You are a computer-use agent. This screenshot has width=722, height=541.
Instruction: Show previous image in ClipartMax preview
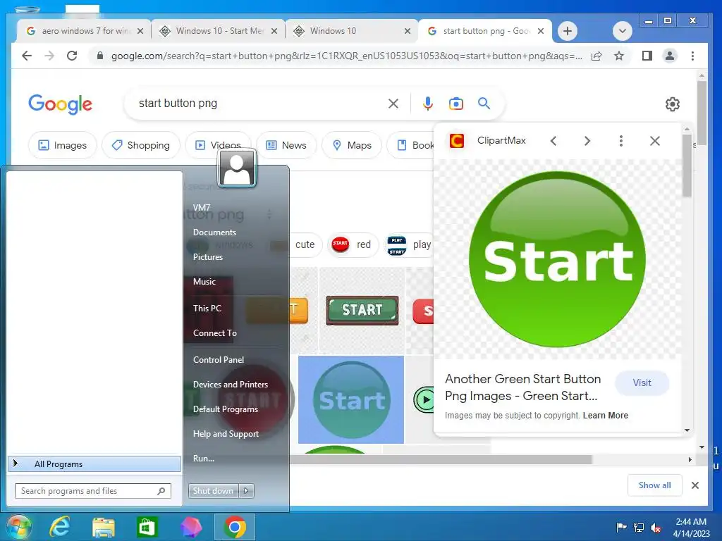point(553,141)
